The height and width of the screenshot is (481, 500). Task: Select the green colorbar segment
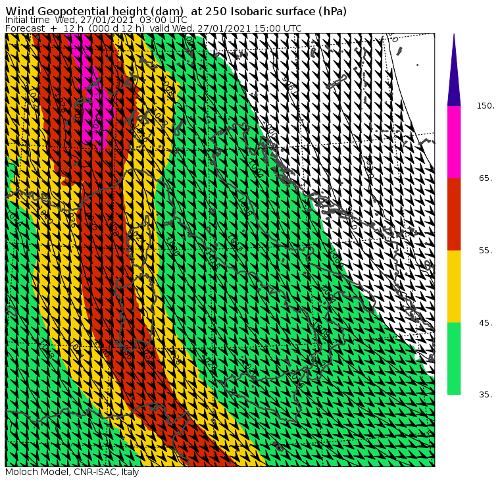click(x=454, y=359)
